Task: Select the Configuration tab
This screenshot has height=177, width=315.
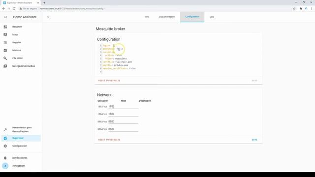Action: 192,17
